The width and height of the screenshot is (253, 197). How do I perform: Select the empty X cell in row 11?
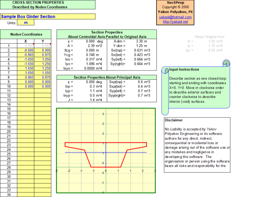pyautogui.click(x=26, y=91)
